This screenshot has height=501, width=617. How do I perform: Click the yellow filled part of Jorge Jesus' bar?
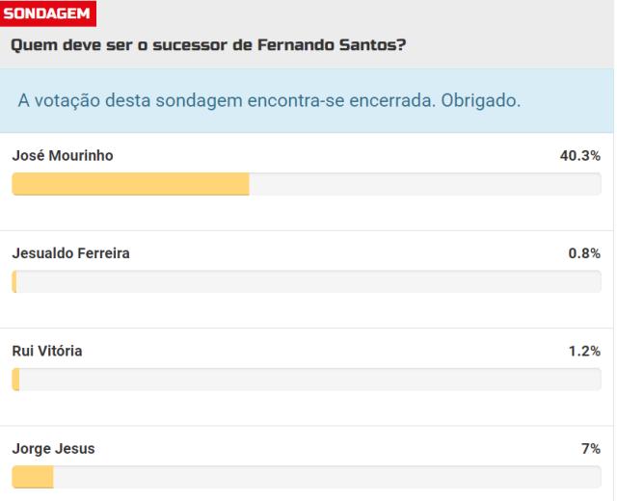tap(33, 478)
